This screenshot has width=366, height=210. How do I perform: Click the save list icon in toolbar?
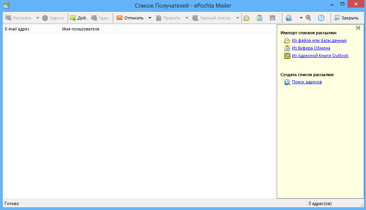(273, 18)
